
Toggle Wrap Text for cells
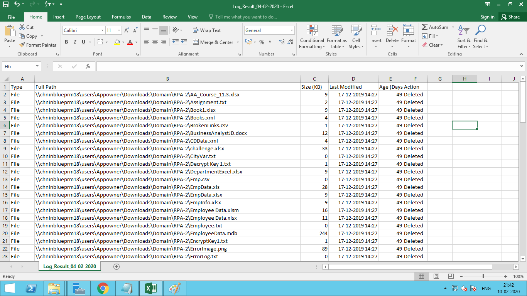click(x=206, y=30)
